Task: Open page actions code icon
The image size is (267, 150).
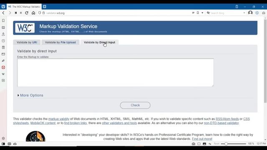Action: tap(210, 144)
